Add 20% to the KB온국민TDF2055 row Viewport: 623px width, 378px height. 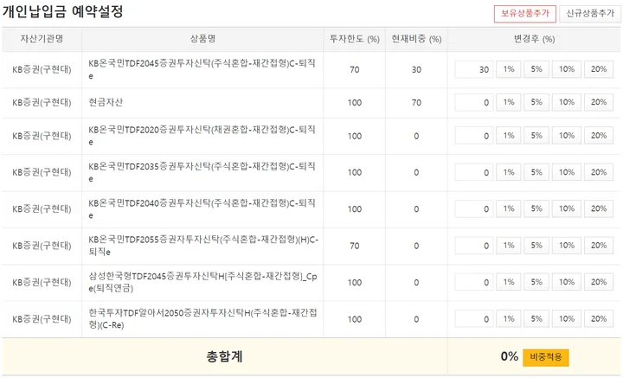[x=599, y=246]
